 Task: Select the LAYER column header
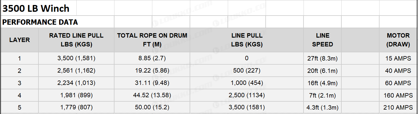(20, 40)
